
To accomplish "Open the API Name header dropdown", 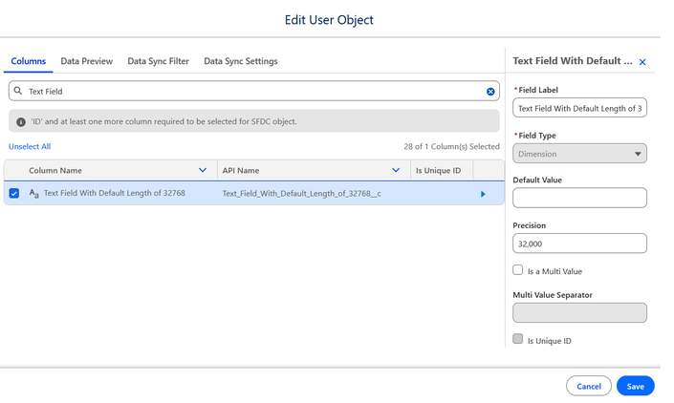I will [x=396, y=170].
